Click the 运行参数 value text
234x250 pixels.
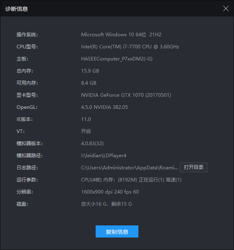click(131, 180)
